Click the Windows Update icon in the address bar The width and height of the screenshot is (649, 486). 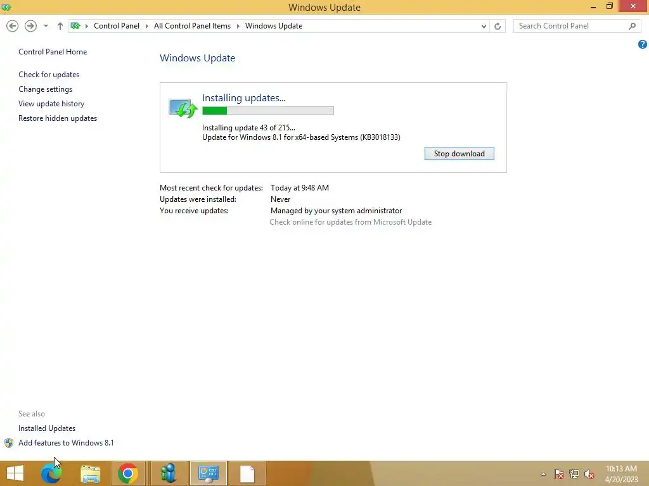coord(75,26)
